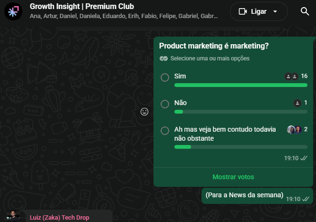Open the emoji reaction smiley beside the poll
316x222 pixels.
click(x=144, y=112)
